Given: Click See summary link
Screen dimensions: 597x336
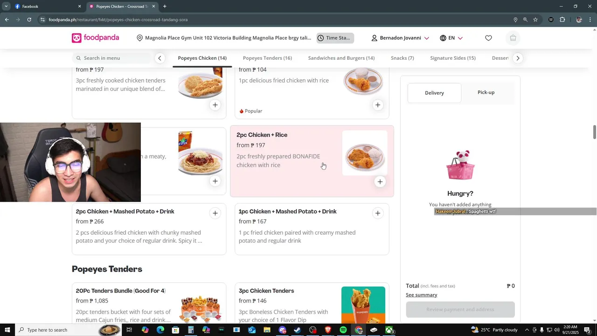Looking at the screenshot, I should (422, 295).
